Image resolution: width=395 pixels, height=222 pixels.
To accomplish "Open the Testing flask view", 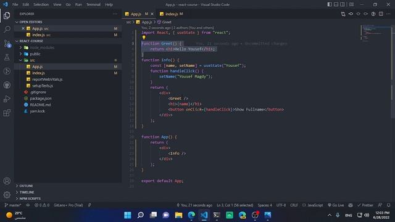I will [7, 57].
